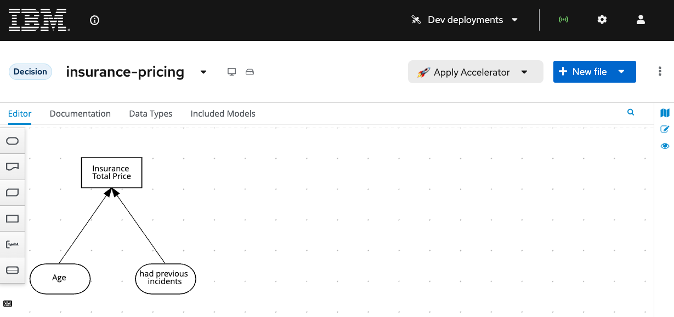This screenshot has width=674, height=317.
Task: Expand the insurance-pricing file name dropdown
Action: [x=203, y=72]
